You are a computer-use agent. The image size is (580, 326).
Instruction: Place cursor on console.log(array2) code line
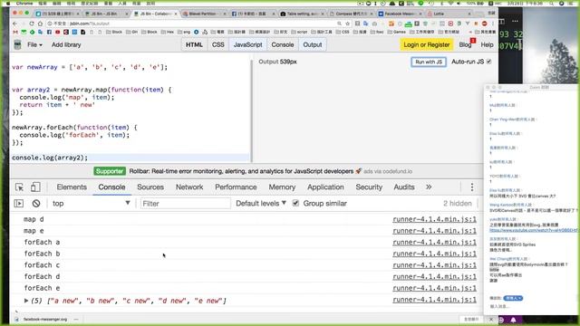[x=50, y=158]
